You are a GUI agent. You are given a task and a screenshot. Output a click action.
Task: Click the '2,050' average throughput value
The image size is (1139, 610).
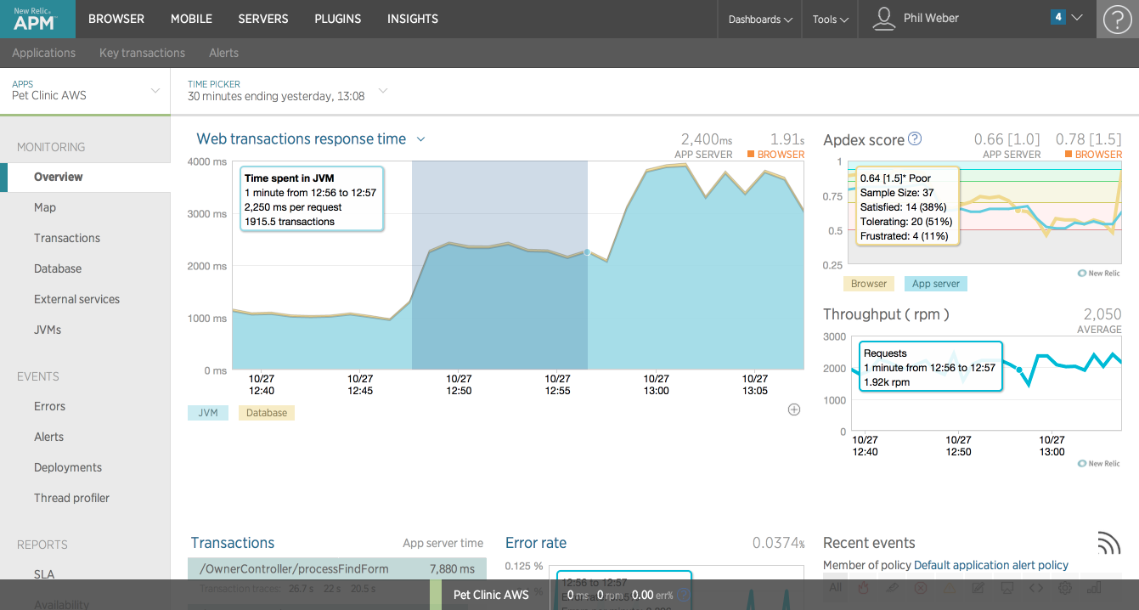(x=1102, y=314)
